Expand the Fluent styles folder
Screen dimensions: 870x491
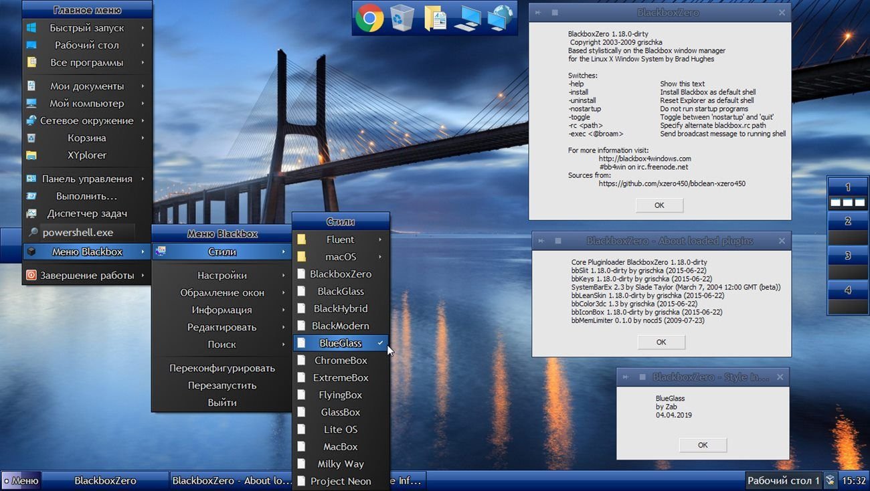pos(341,239)
